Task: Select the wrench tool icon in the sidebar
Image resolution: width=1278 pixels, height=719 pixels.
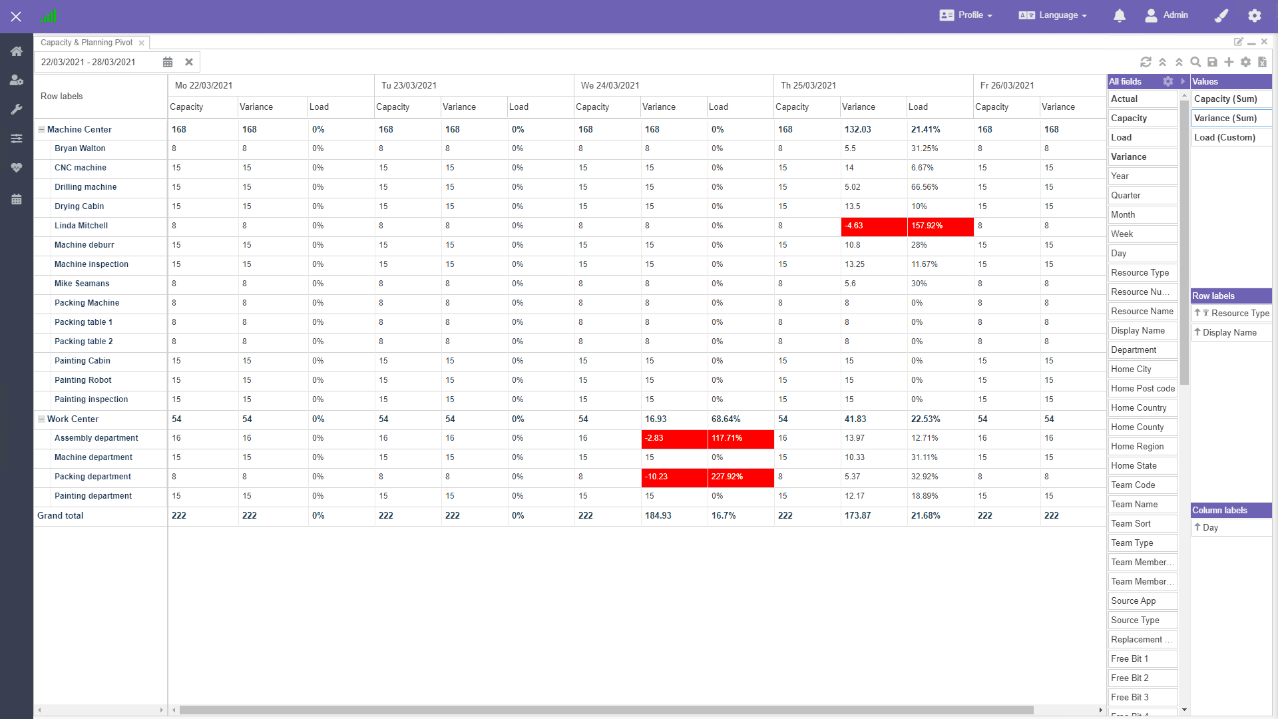Action: [16, 109]
